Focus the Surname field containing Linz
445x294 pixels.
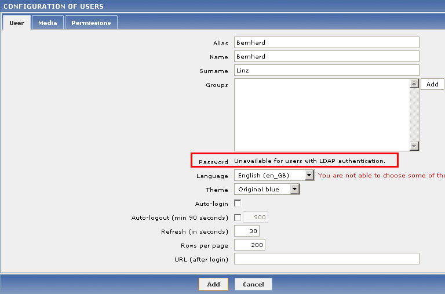pos(326,70)
